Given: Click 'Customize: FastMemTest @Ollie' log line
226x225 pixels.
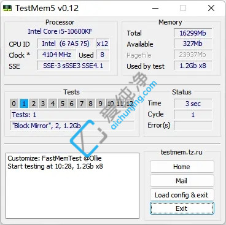Looking at the screenshot, I should point(55,158).
